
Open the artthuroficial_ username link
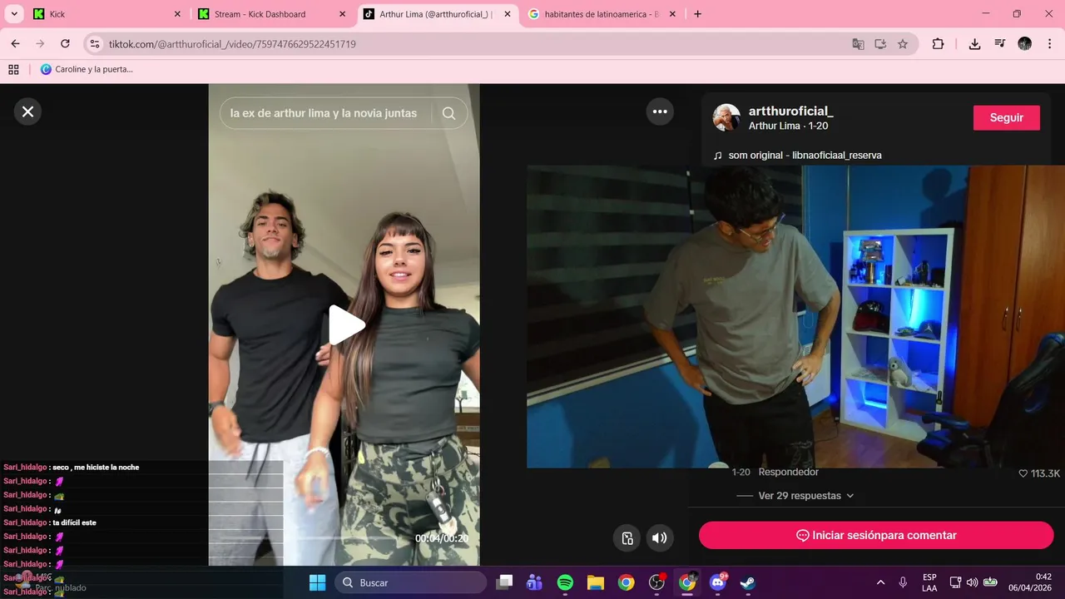tap(791, 111)
